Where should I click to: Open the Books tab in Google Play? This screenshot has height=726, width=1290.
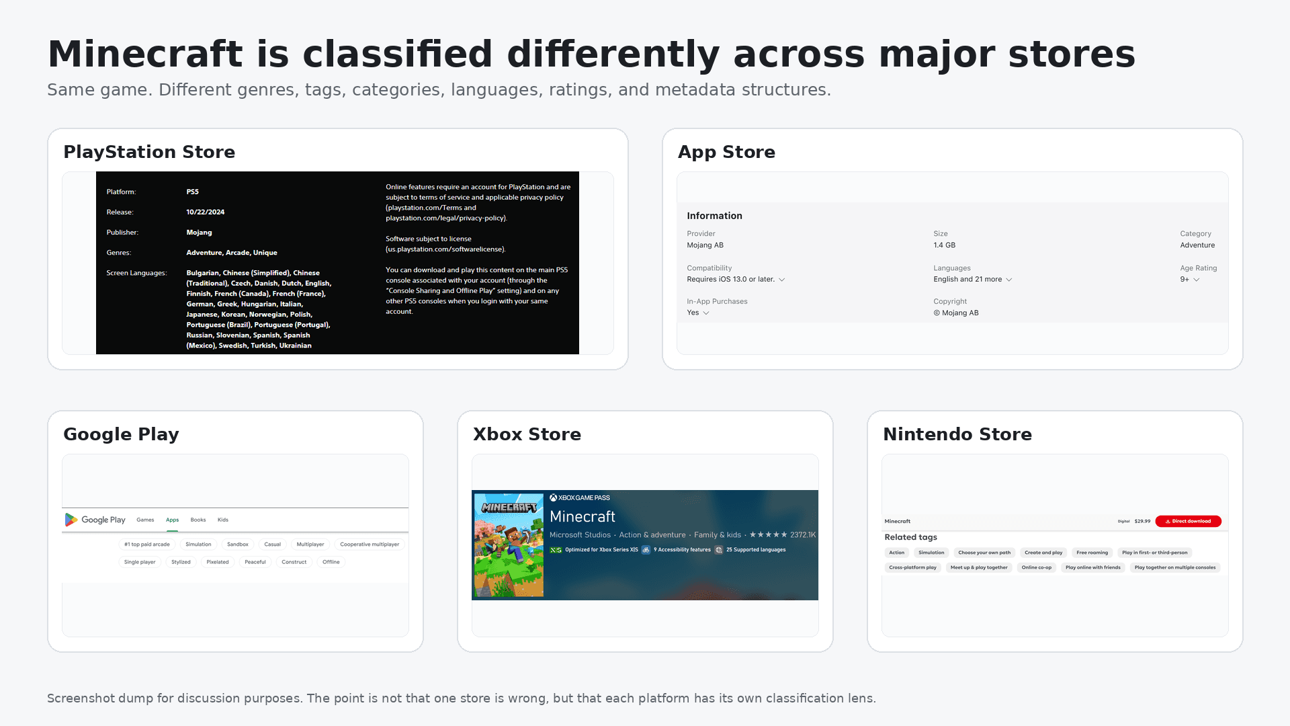tap(198, 520)
